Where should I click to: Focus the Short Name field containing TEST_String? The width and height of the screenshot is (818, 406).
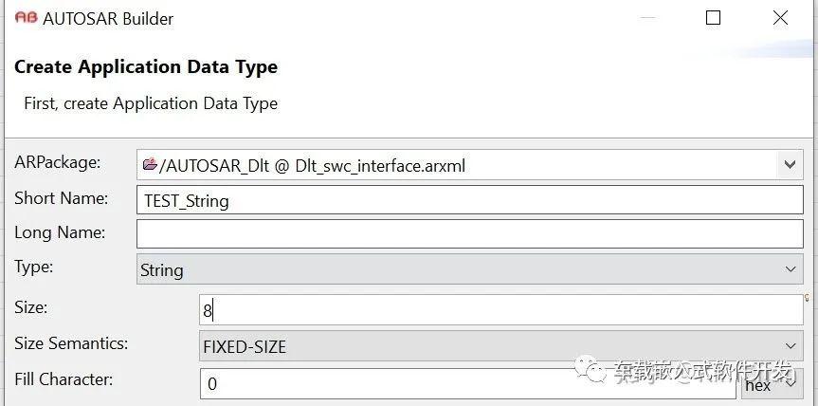469,200
